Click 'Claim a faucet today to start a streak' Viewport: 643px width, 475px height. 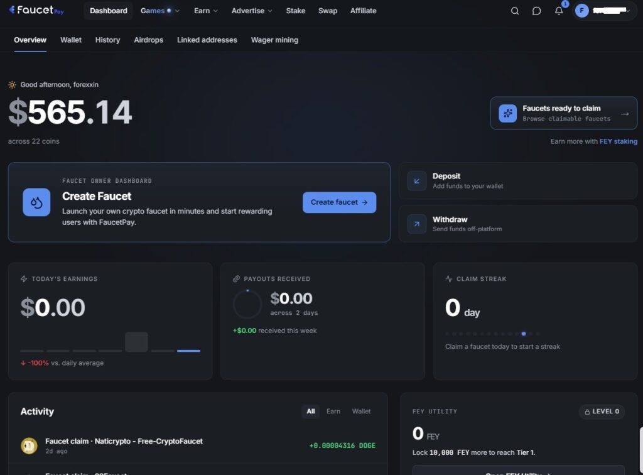click(502, 347)
